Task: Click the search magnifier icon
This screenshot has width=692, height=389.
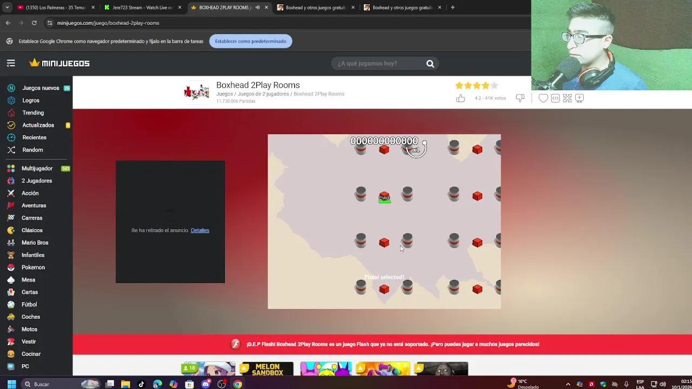Action: [x=430, y=64]
